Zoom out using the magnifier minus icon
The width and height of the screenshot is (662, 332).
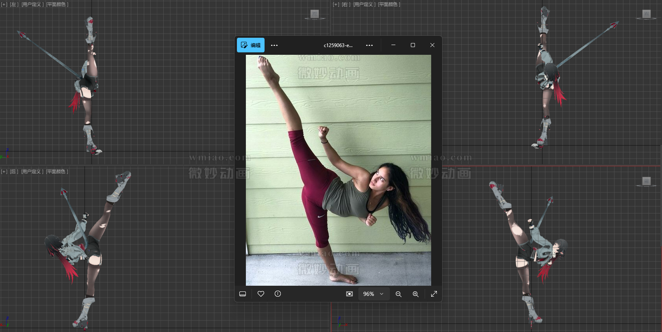399,294
